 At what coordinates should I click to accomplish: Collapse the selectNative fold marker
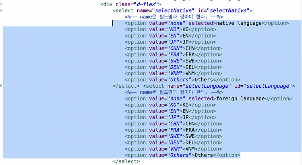1,10
